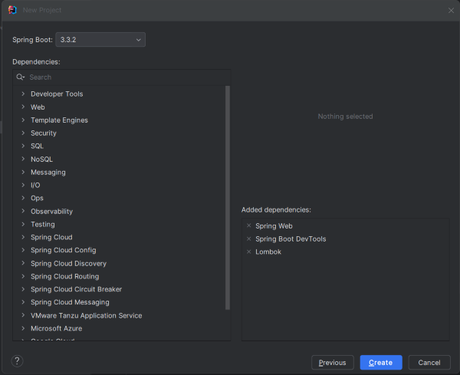Image resolution: width=460 pixels, height=375 pixels.
Task: Remove Spring Boot DevTools dependency
Action: coord(248,238)
